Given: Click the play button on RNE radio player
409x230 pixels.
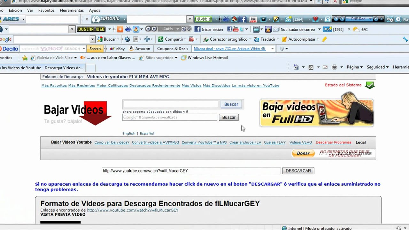Looking at the screenshot, I should click(x=342, y=19).
